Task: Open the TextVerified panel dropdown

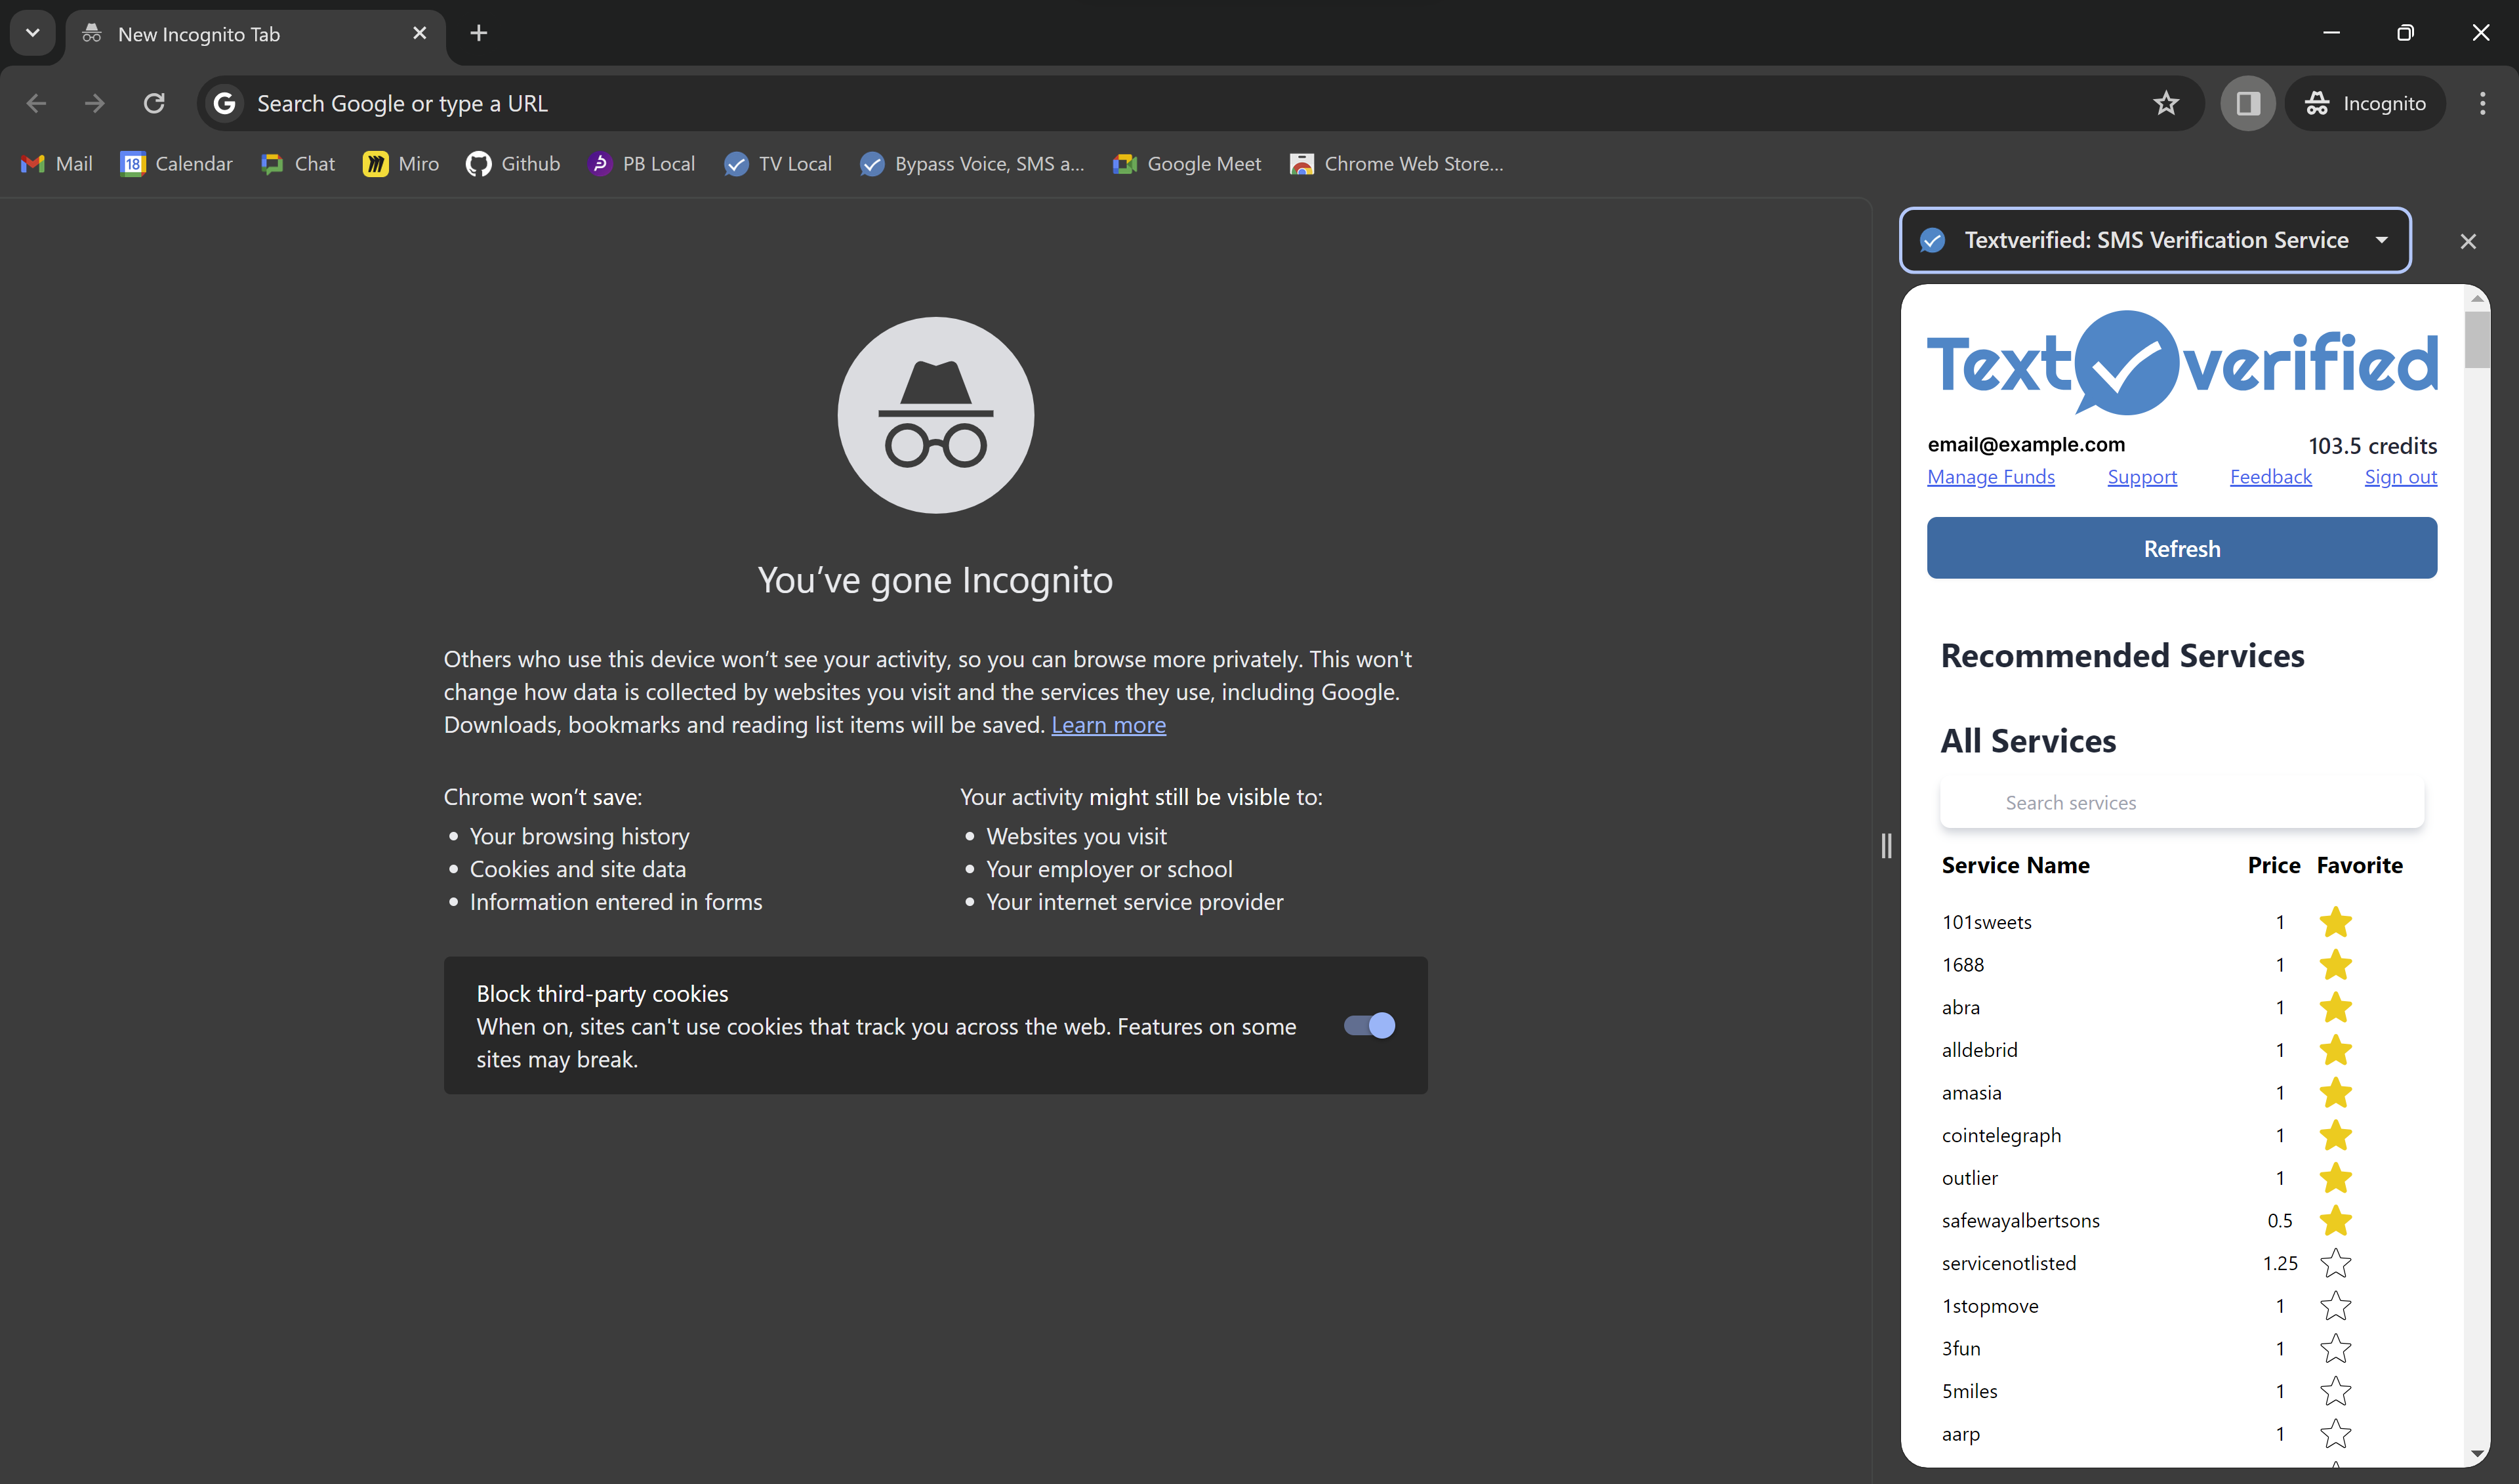Action: [2383, 240]
